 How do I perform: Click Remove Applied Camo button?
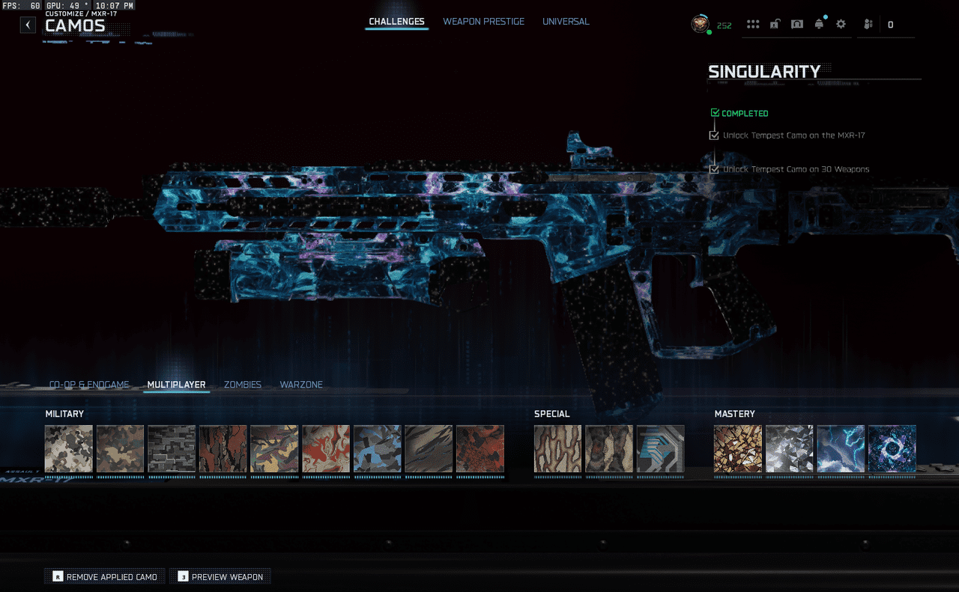click(105, 576)
